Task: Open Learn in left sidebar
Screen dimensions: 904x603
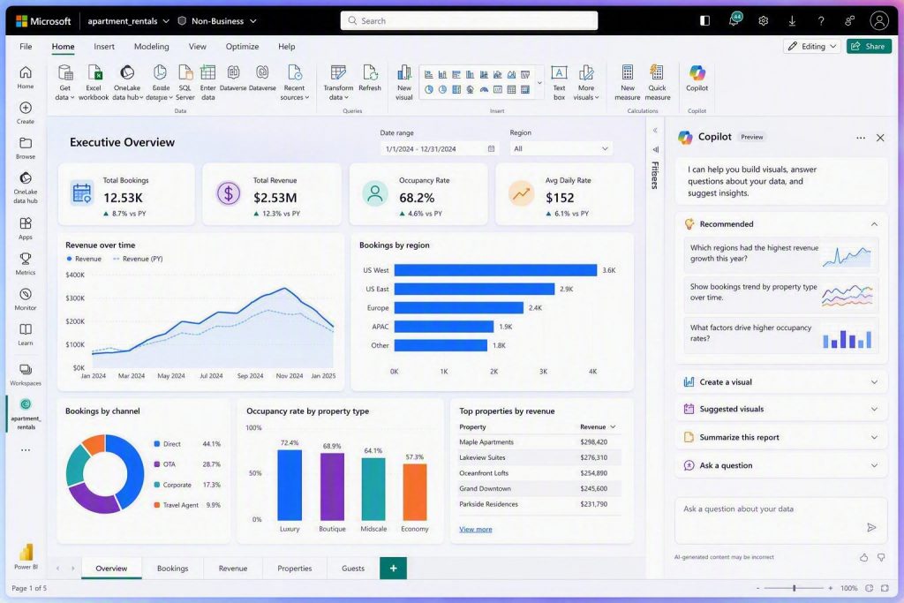Action: 26,334
